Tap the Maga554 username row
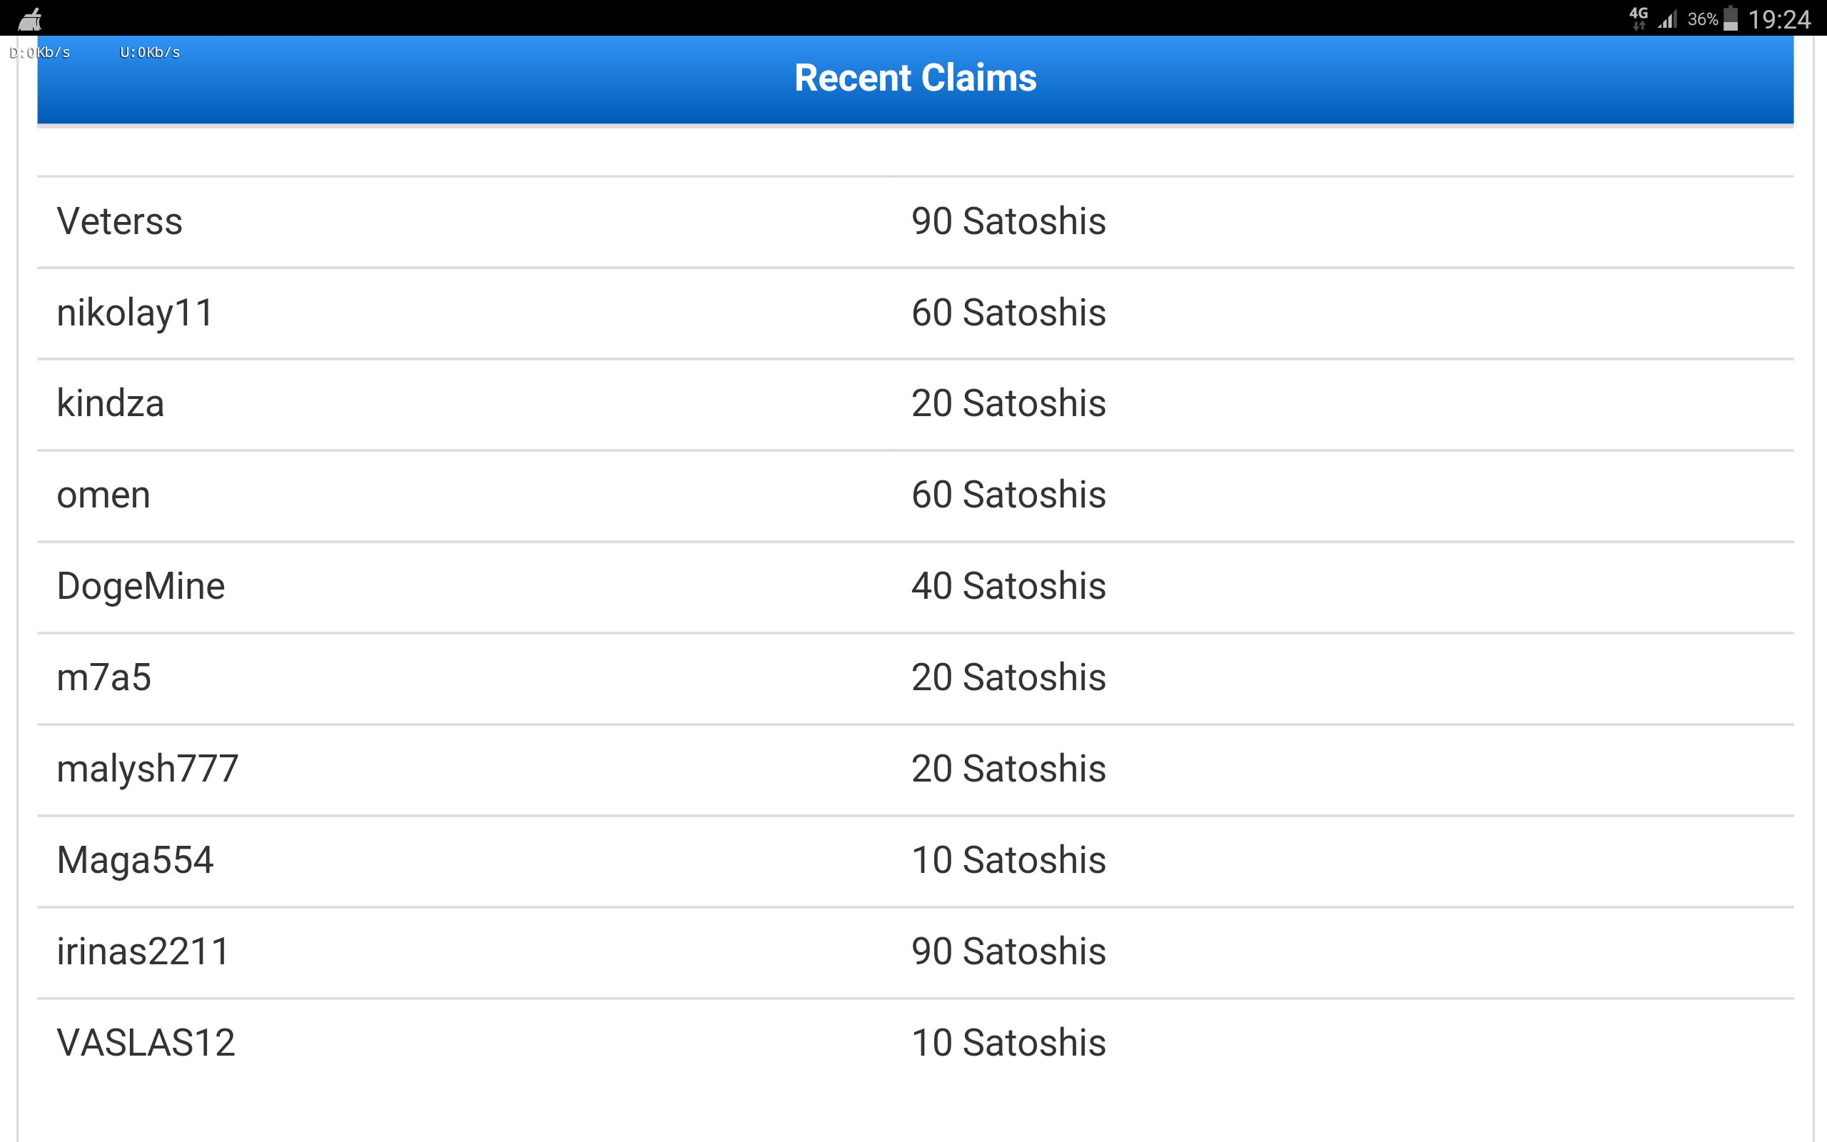Image resolution: width=1827 pixels, height=1142 pixels. [x=135, y=861]
